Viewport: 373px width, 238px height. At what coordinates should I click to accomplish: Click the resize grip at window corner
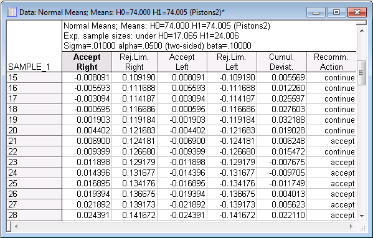pyautogui.click(x=362, y=228)
